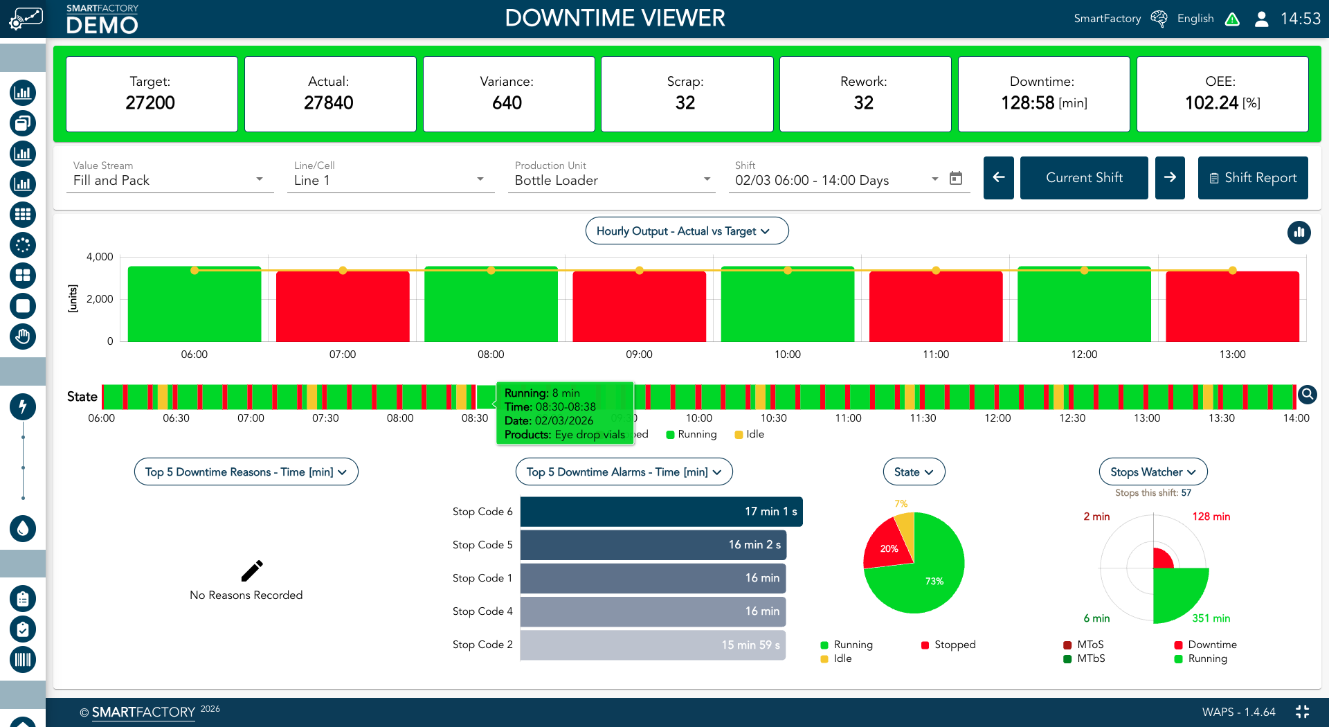Image resolution: width=1329 pixels, height=727 pixels.
Task: Click the Current Shift button
Action: (x=1084, y=178)
